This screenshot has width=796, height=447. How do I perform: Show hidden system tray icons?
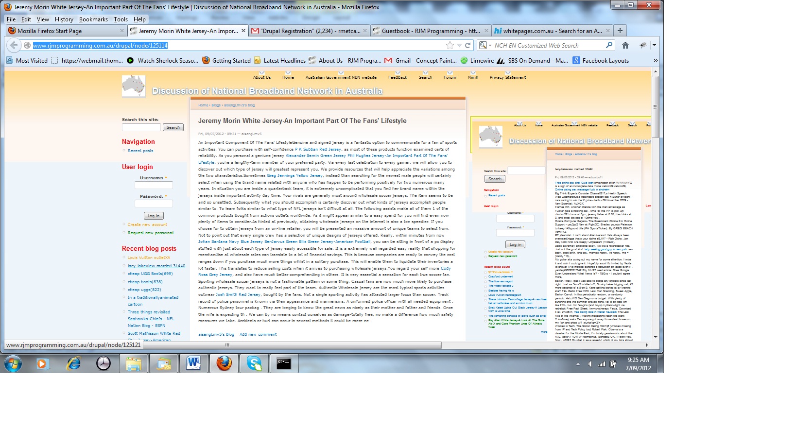(578, 363)
